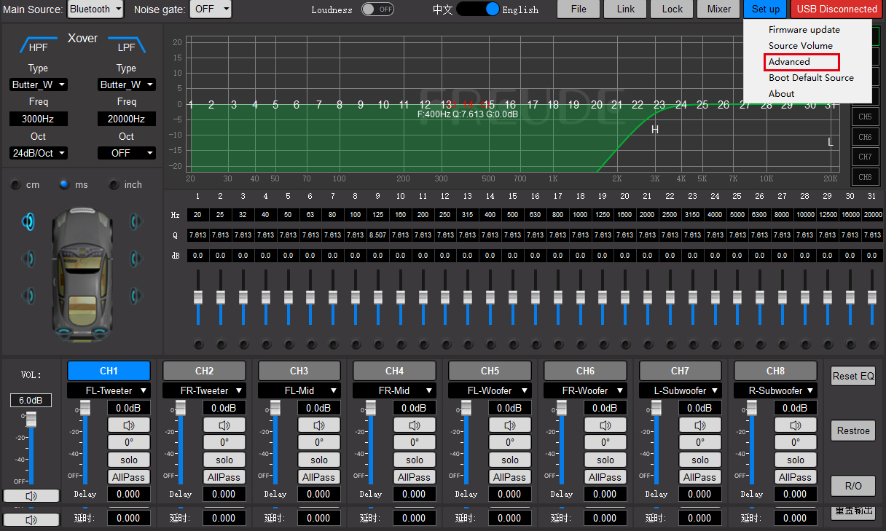Mute master volume with speaker icon
The image size is (886, 531).
pos(31,496)
